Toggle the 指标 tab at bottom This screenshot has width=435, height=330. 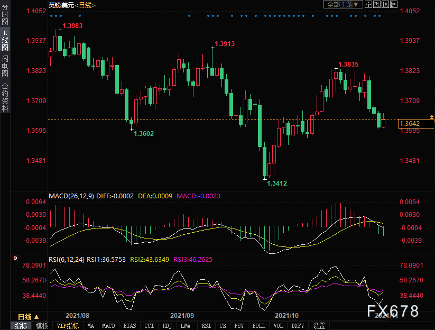click(x=21, y=326)
